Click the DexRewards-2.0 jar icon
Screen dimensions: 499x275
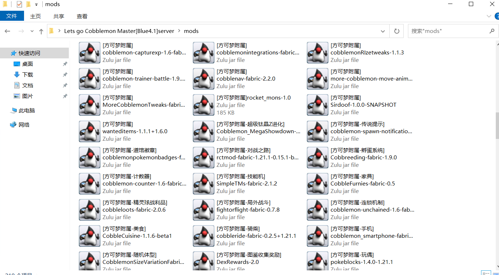(x=204, y=260)
